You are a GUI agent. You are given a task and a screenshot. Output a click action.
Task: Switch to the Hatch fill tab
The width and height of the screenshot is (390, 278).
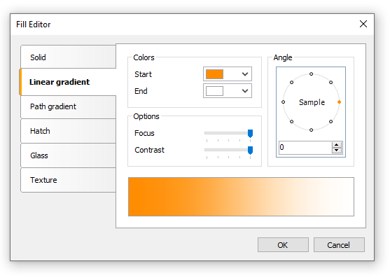coord(68,131)
